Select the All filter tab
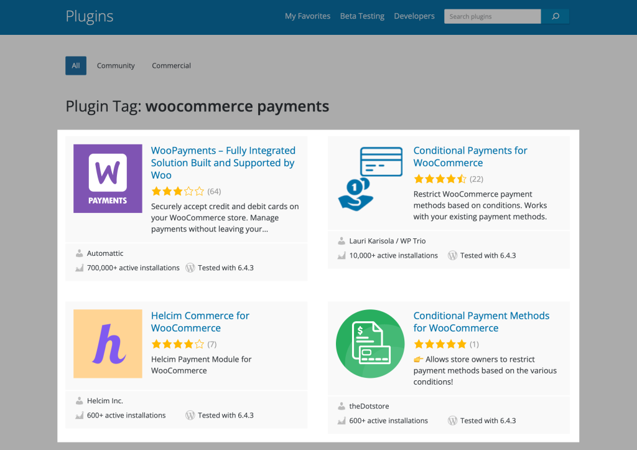 pos(76,65)
